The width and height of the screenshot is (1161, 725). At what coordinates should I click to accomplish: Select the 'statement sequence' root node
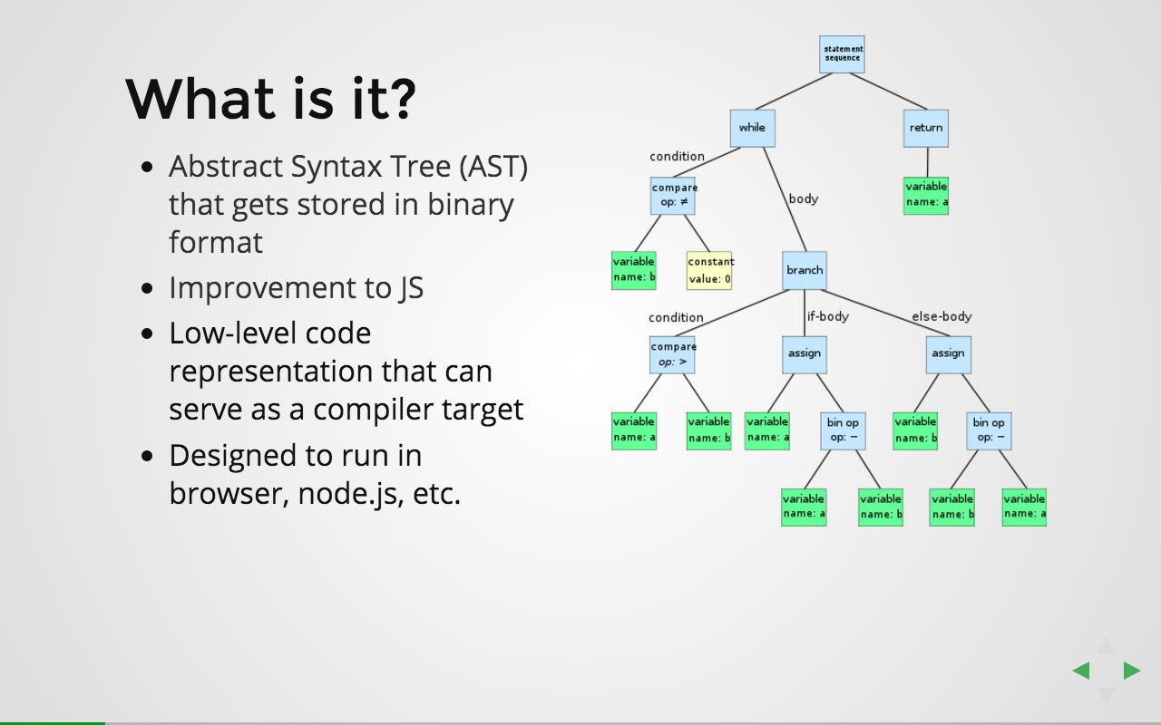[842, 53]
